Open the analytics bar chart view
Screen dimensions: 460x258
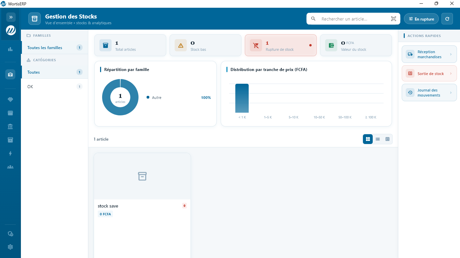click(x=10, y=49)
